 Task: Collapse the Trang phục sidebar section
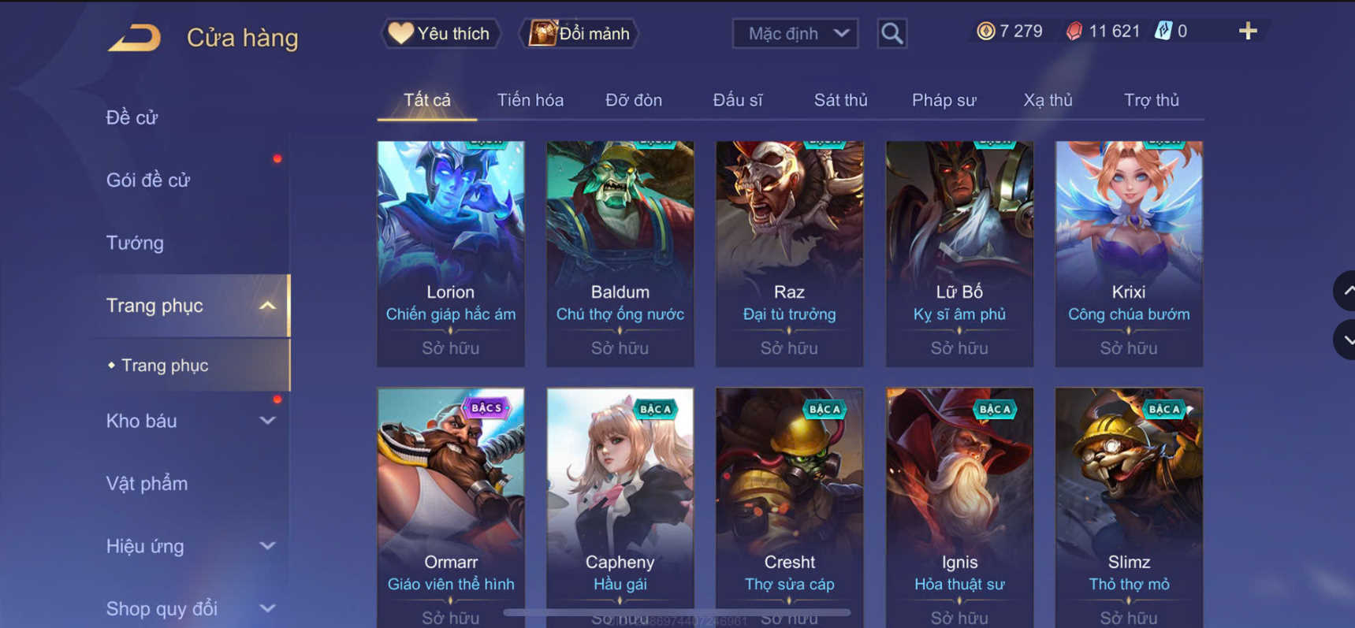pos(267,306)
